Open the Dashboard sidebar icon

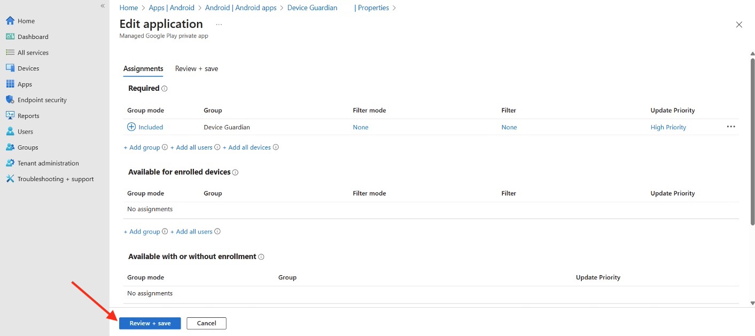point(10,37)
